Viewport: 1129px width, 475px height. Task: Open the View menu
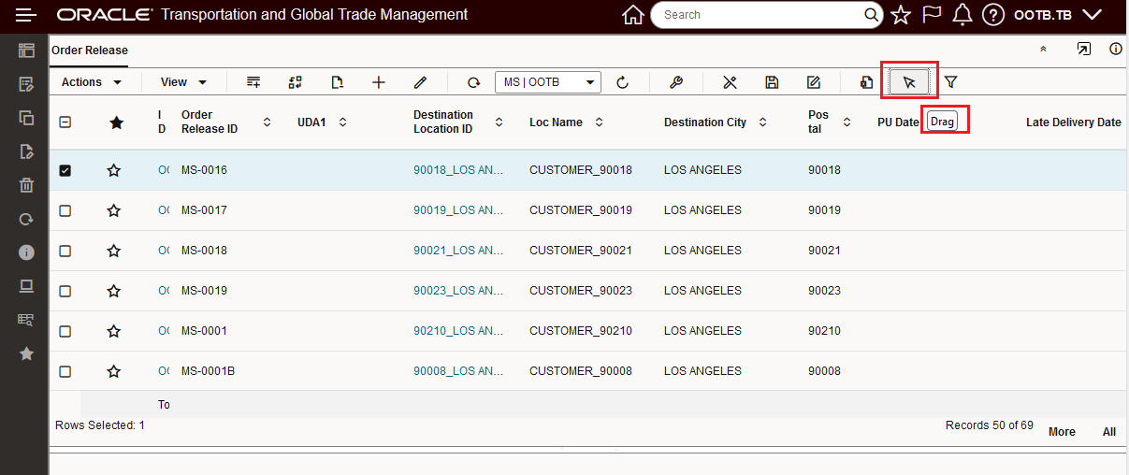coord(183,82)
